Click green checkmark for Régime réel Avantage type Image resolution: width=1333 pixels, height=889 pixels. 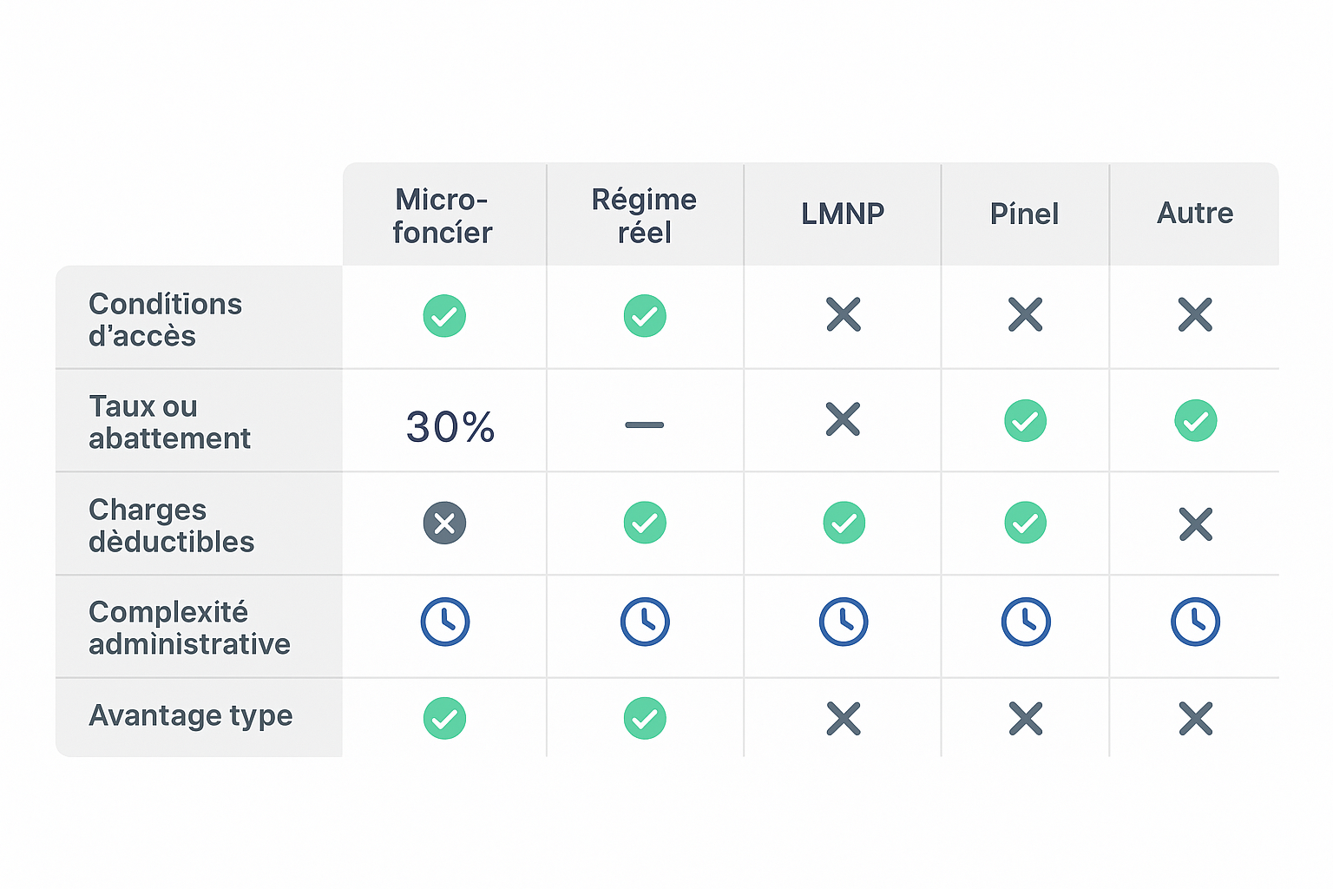click(645, 719)
